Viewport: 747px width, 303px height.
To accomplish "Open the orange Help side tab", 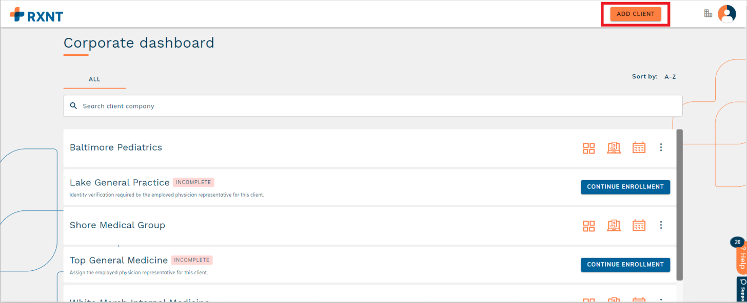I will point(742,259).
